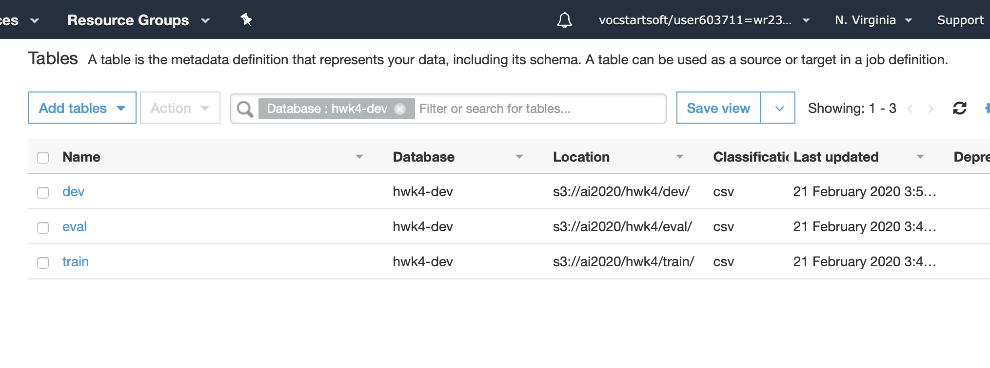Click the pushpin shortcut icon
This screenshot has height=368, width=990.
point(246,20)
